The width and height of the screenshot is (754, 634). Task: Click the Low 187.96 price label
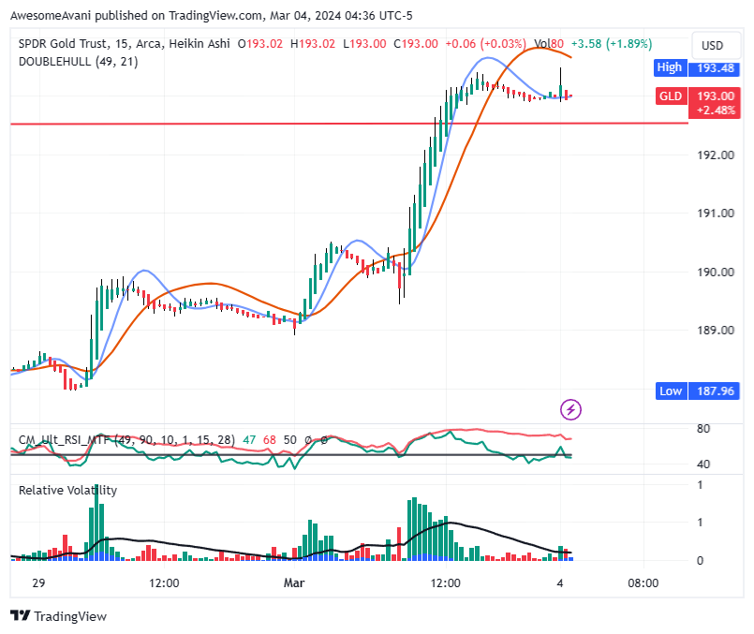(697, 391)
